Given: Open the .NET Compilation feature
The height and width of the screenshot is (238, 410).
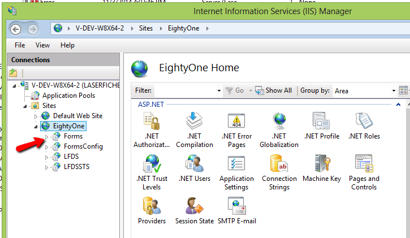Looking at the screenshot, I should coord(195,130).
